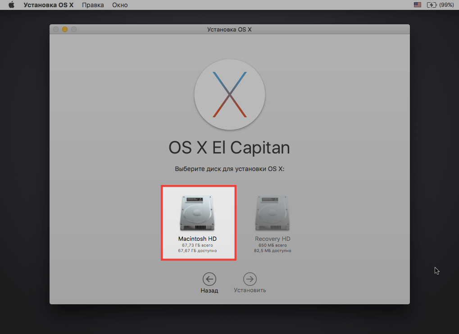Click the battery charging status icon
459x334 pixels.
click(x=432, y=5)
